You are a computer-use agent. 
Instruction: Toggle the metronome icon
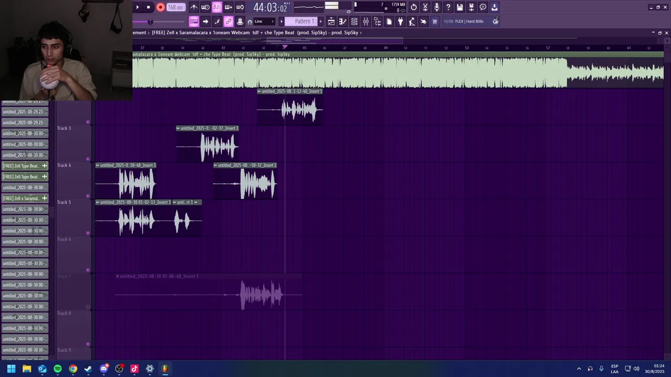194,7
